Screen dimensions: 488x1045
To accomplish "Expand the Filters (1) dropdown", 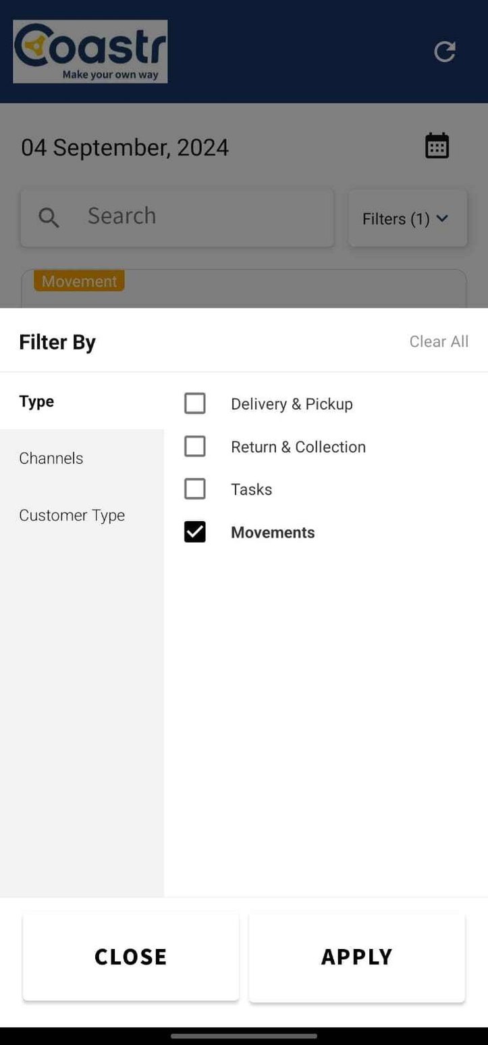I will tap(406, 218).
